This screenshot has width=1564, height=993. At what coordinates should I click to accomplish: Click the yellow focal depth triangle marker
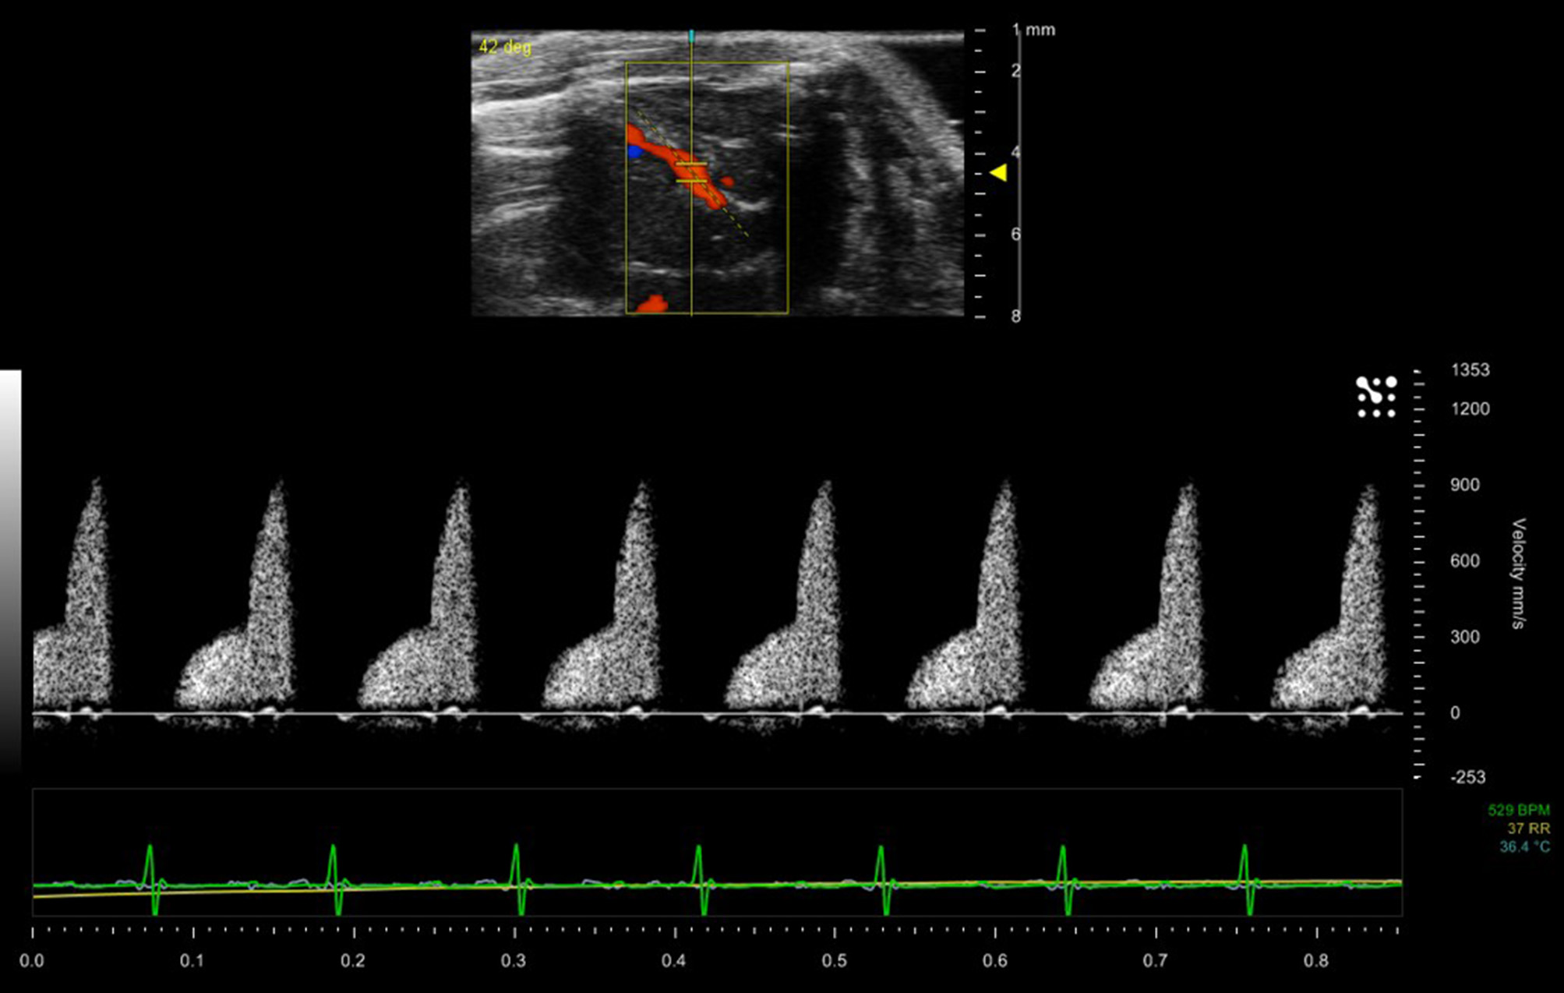click(x=999, y=172)
